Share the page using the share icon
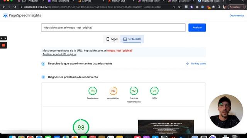This screenshot has height=138, width=247. [174, 7]
